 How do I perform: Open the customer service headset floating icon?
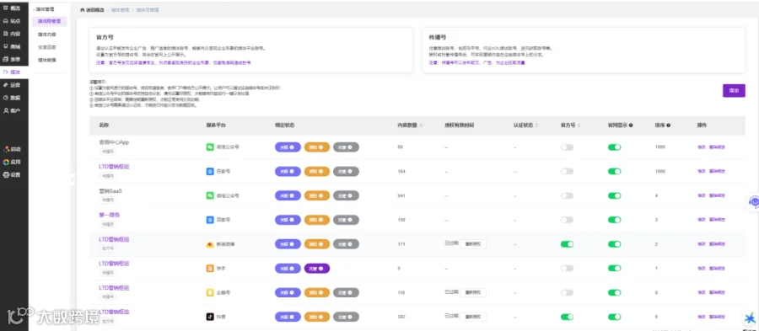753,201
